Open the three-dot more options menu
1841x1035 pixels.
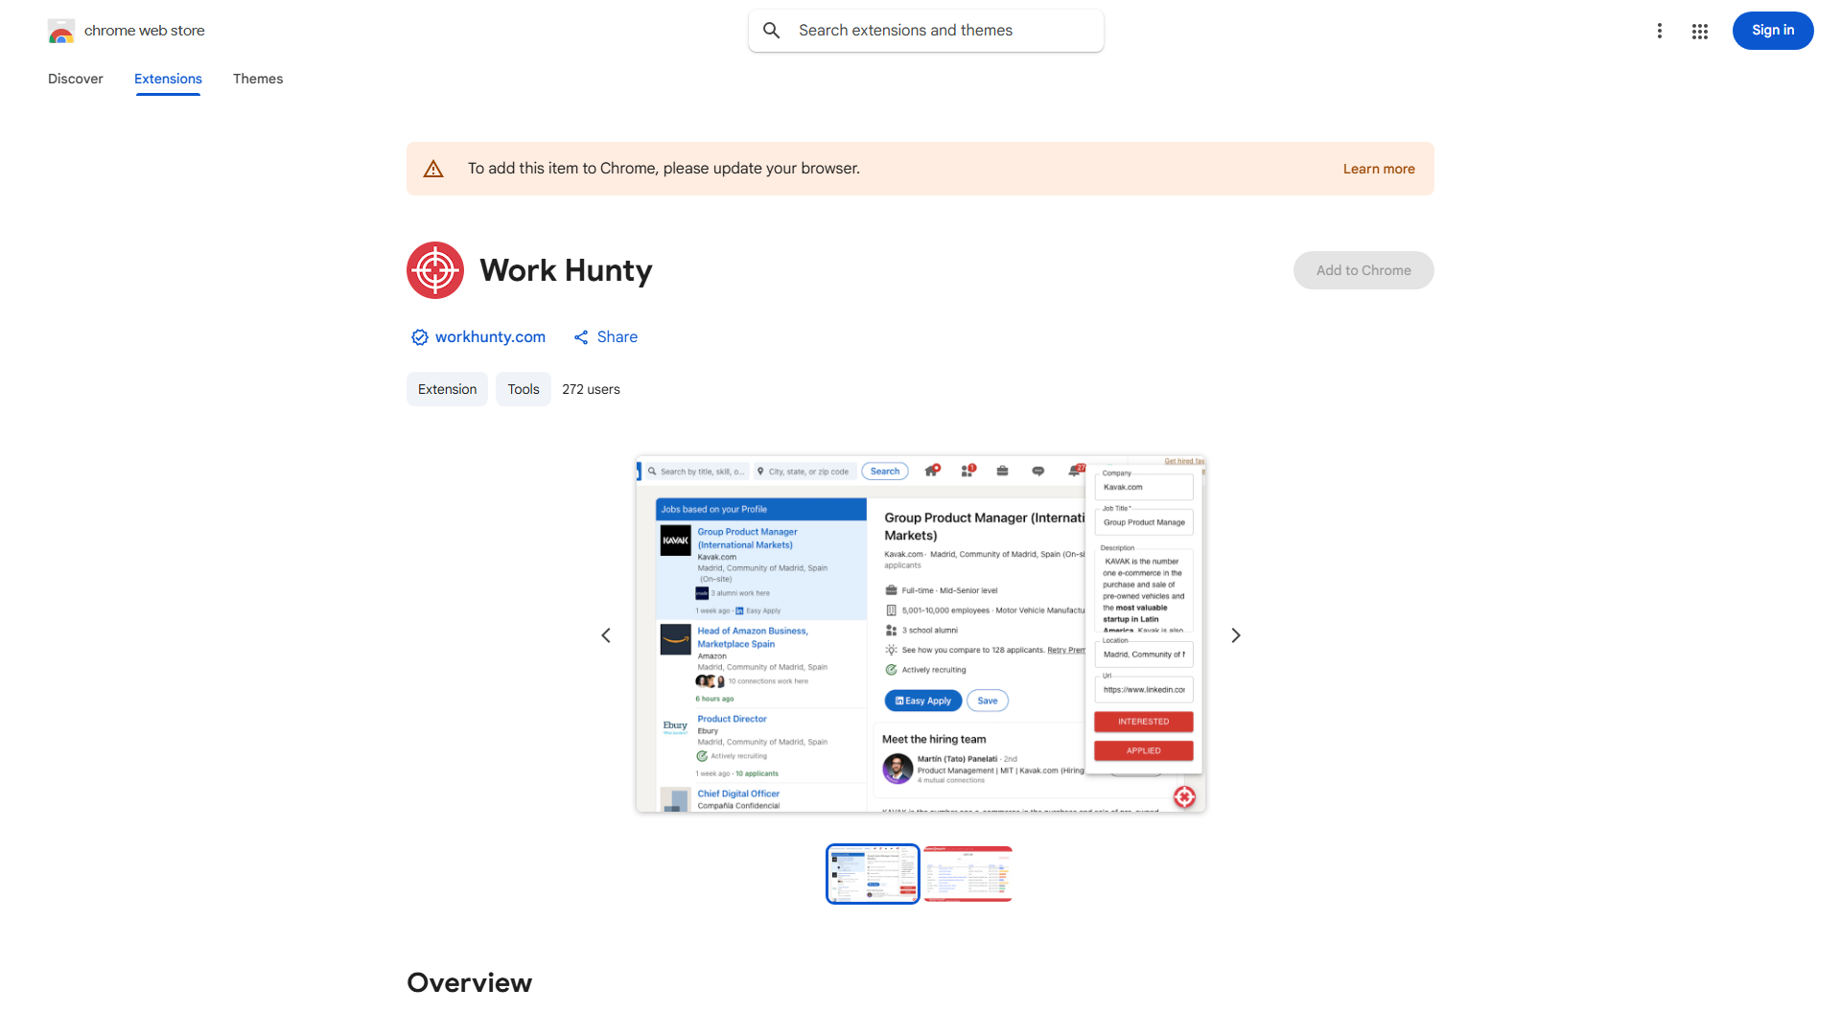pos(1659,31)
